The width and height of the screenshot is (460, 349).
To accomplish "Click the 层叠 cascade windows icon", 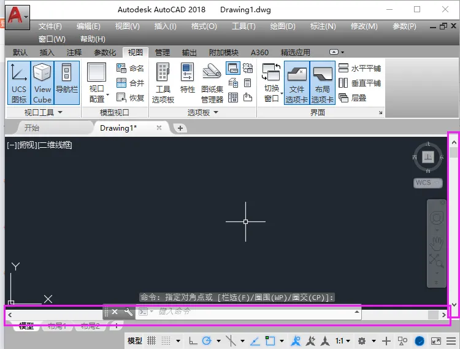I will click(343, 98).
